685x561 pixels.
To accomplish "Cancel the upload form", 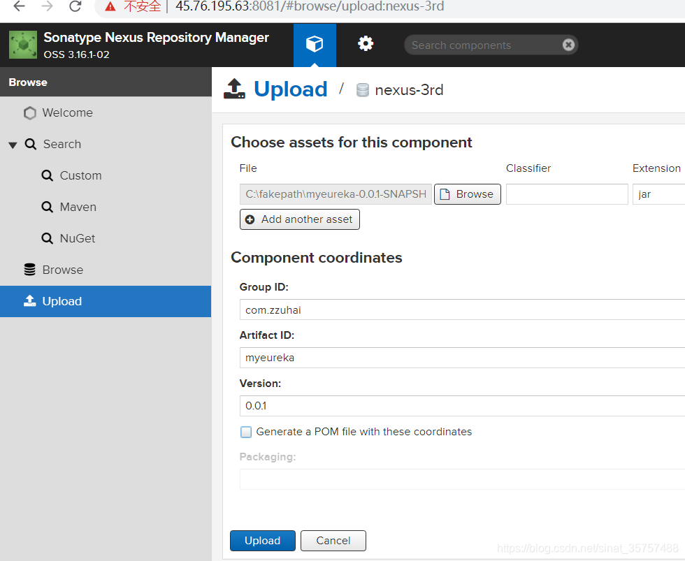I will [333, 541].
